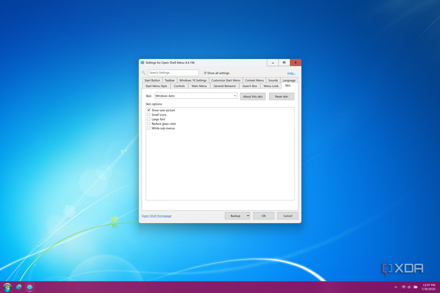Open the Menu Look tab

[271, 86]
